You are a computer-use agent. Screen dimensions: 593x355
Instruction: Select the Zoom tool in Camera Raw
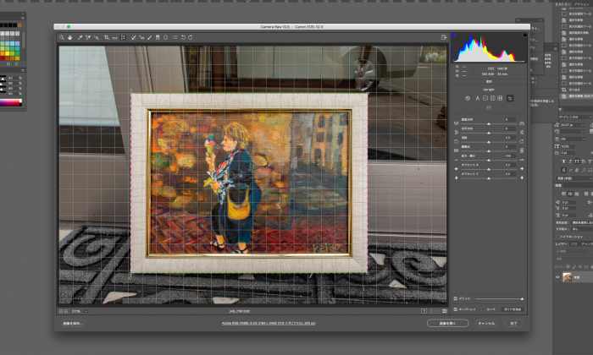[62, 37]
